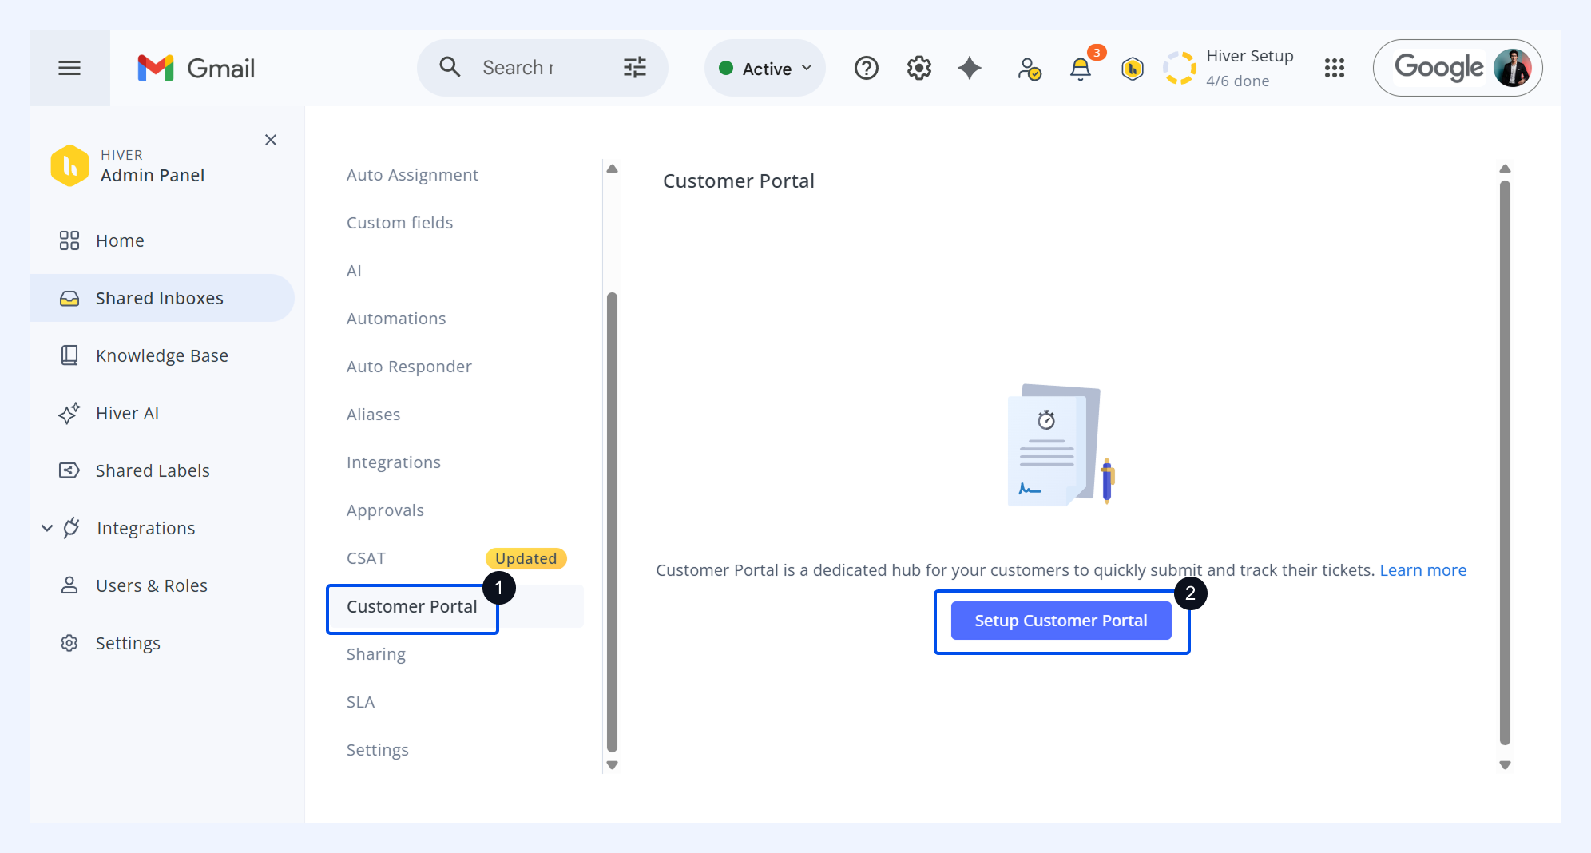The width and height of the screenshot is (1591, 853).
Task: Follow the Learn more link
Action: point(1423,570)
